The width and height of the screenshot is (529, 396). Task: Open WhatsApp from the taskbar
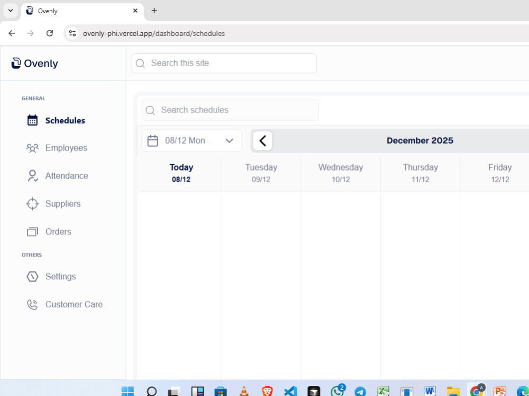[337, 391]
